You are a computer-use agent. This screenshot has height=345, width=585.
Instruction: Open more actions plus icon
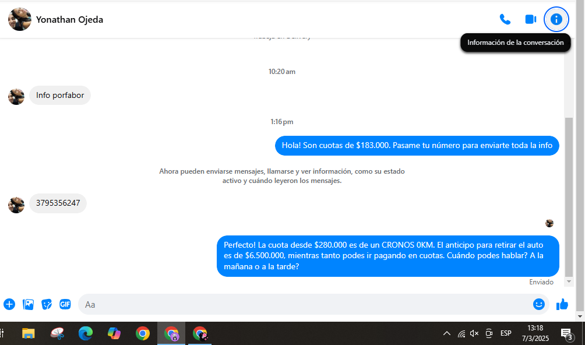[x=9, y=304]
